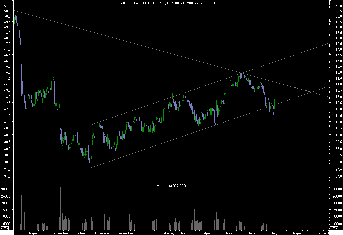This screenshot has height=235, width=343.
Task: Click 45.0 on the left price axis
Action: click(8, 73)
